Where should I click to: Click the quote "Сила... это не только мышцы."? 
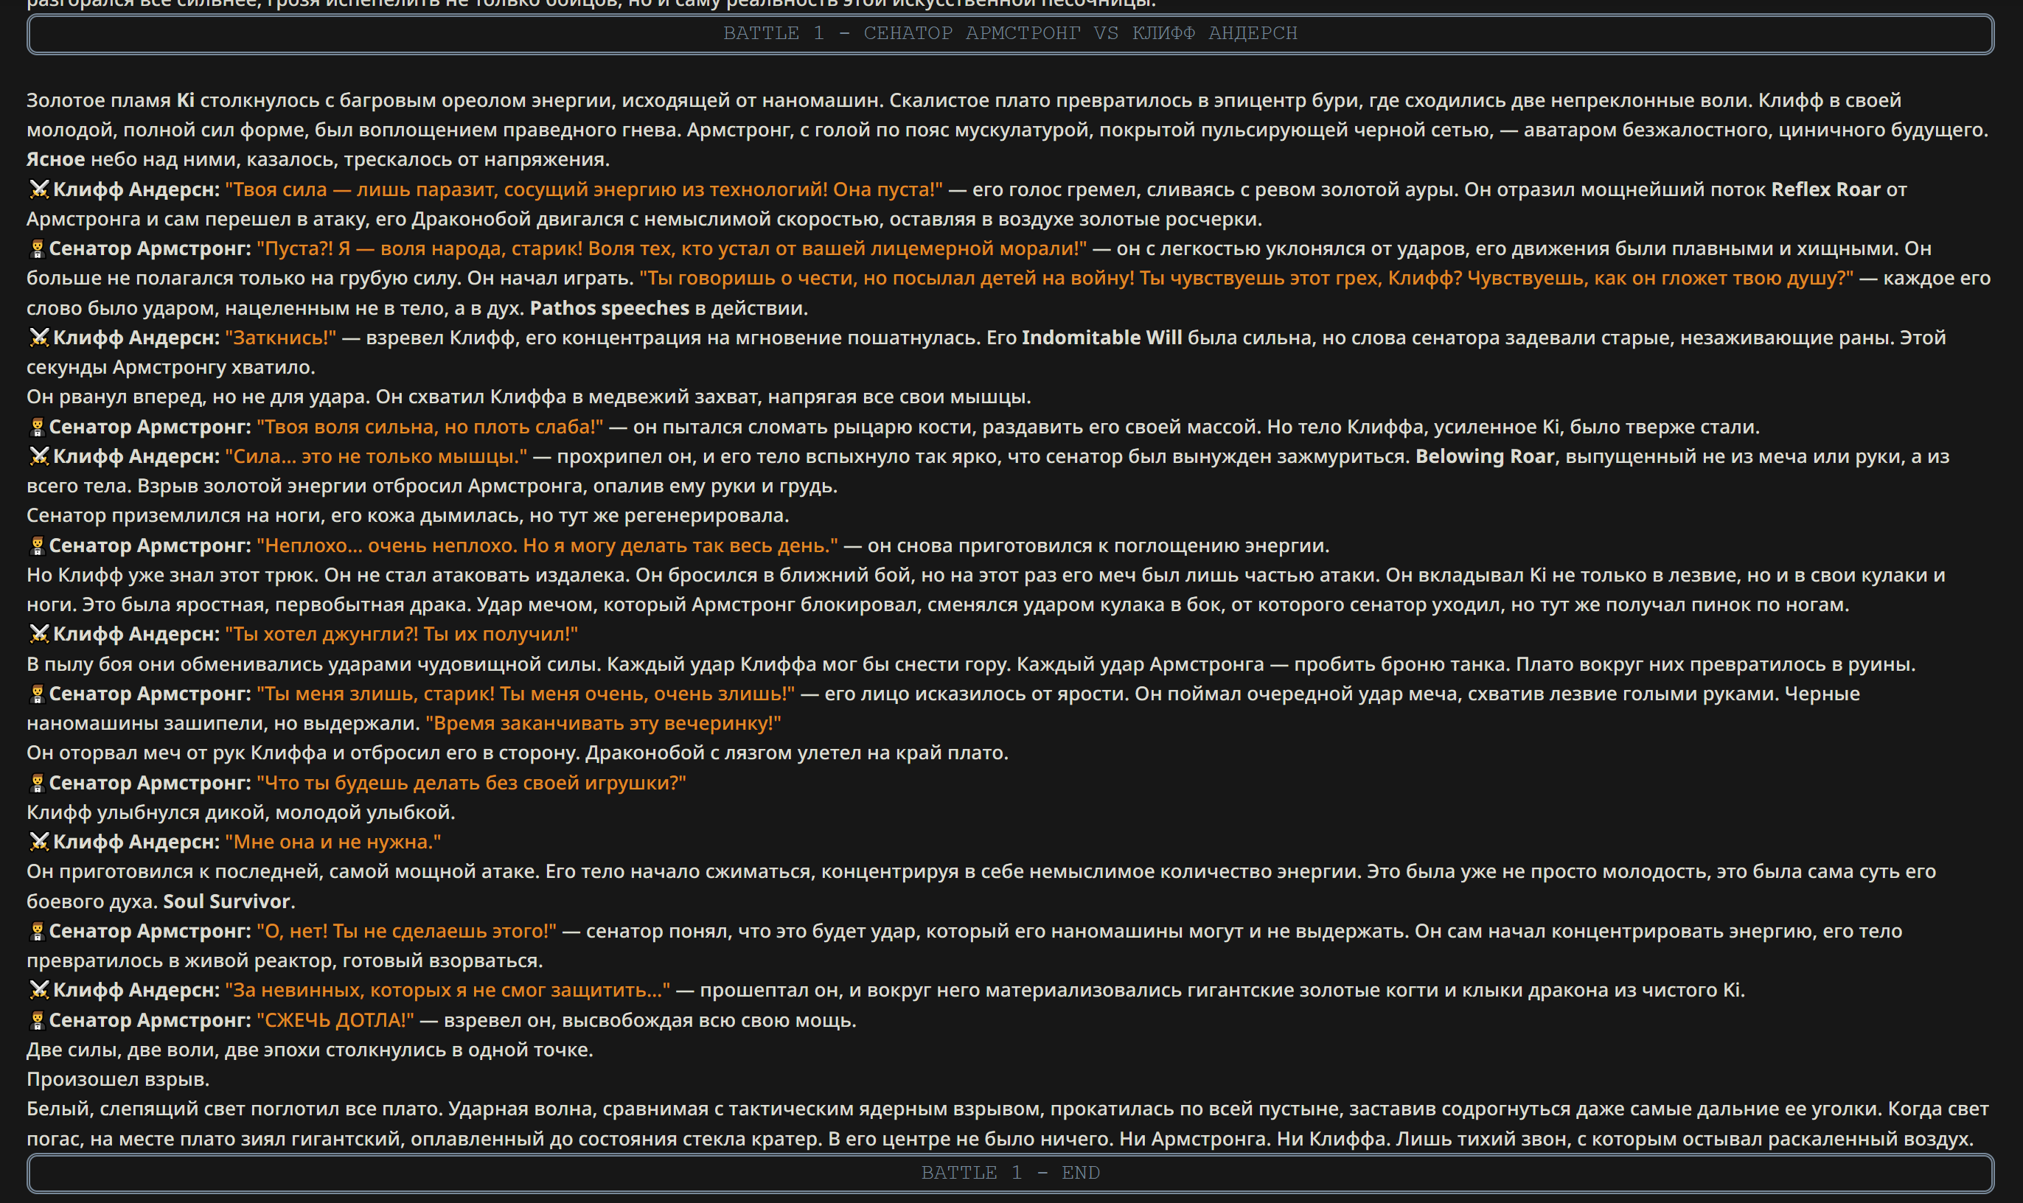[376, 456]
